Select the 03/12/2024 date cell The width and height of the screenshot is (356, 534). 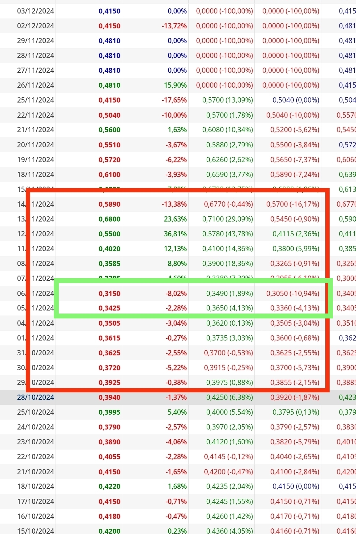pos(36,11)
